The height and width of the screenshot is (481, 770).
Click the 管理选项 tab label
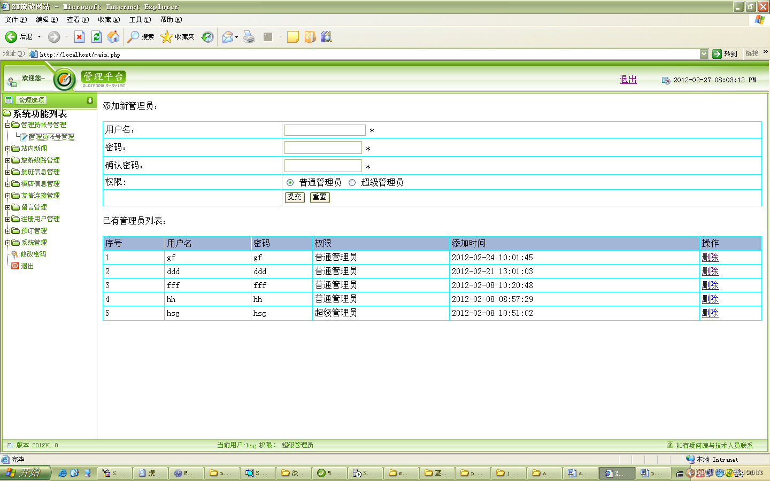[31, 100]
